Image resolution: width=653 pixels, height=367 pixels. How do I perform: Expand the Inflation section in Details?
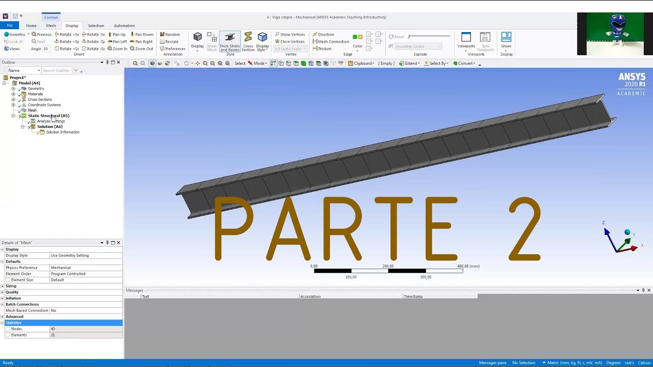coord(3,298)
